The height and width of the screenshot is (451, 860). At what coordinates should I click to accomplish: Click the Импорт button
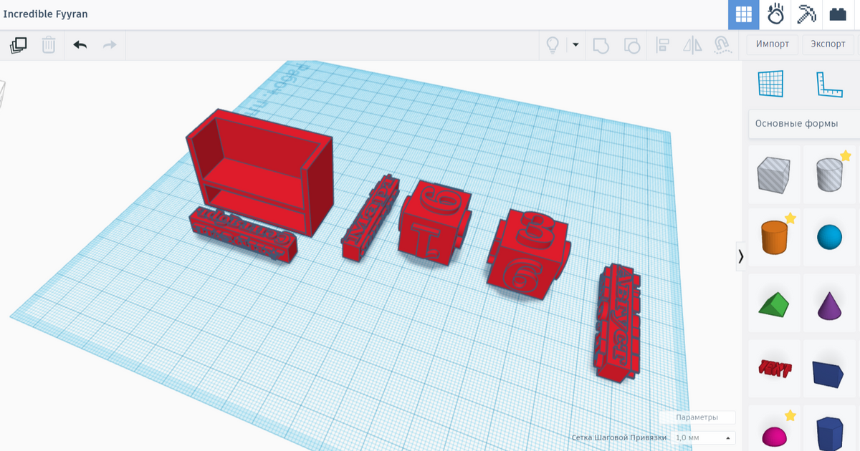pyautogui.click(x=773, y=44)
